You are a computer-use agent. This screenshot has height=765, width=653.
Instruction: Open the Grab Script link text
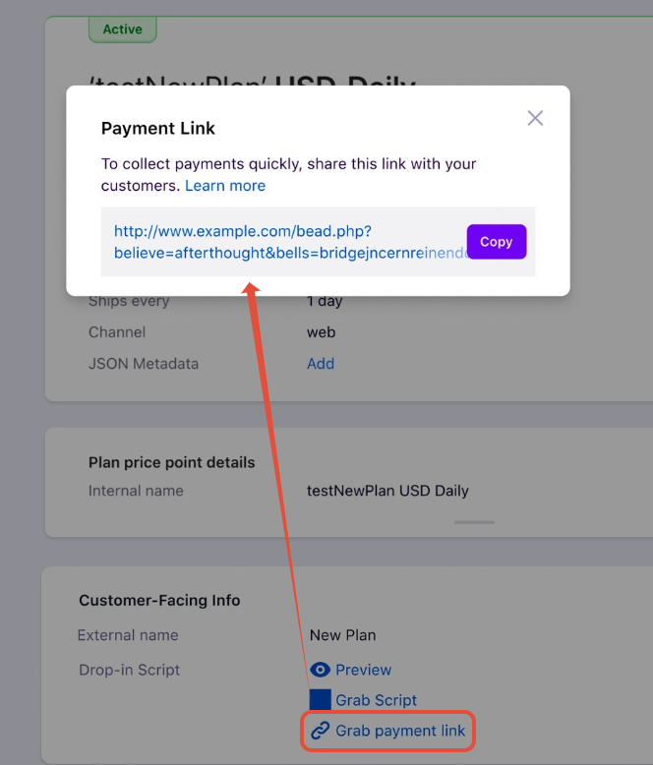click(x=376, y=700)
